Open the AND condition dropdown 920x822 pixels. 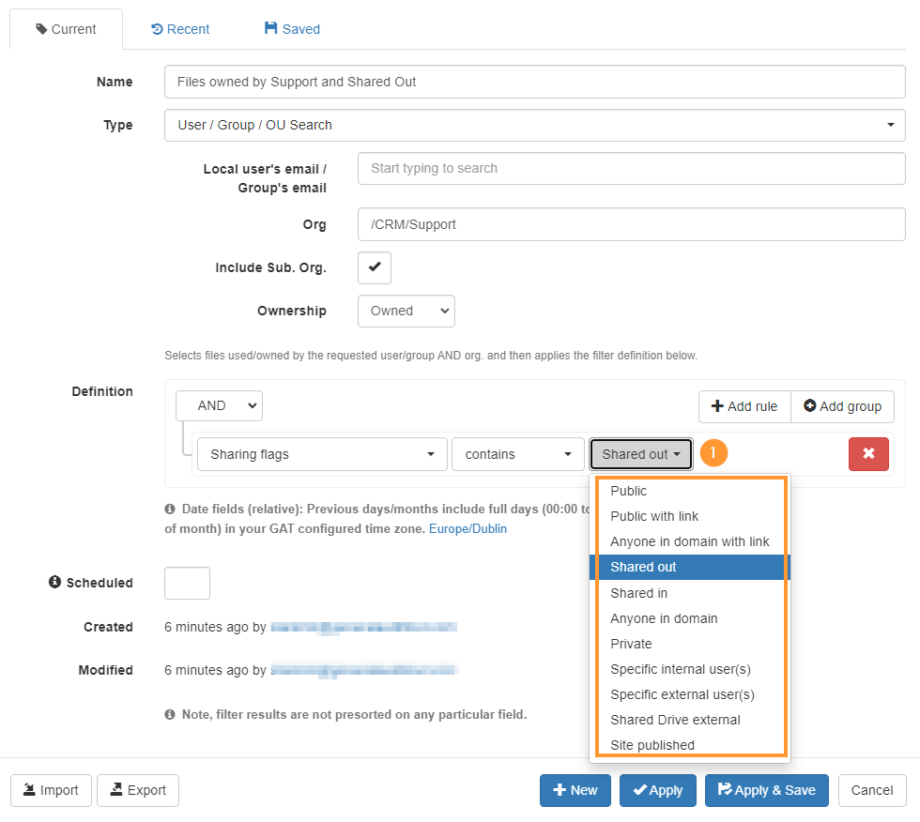tap(219, 405)
